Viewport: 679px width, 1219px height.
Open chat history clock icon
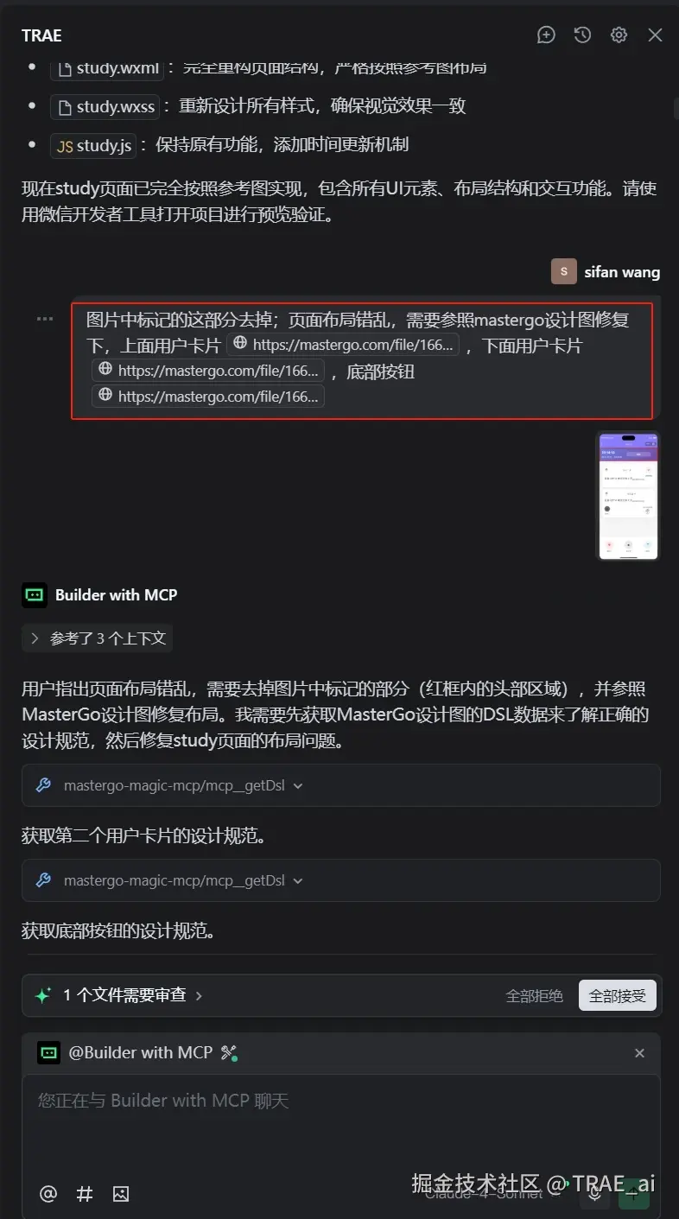[x=583, y=35]
